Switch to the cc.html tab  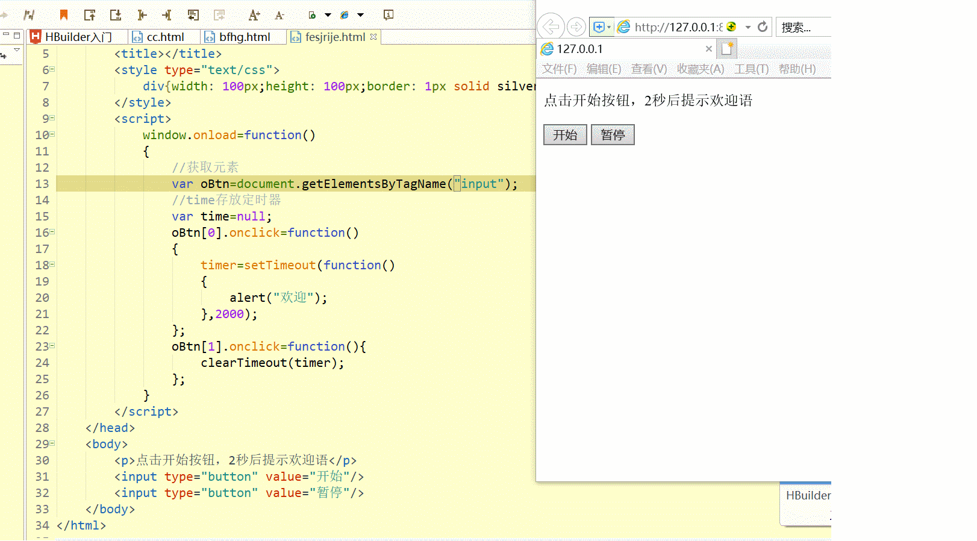165,37
